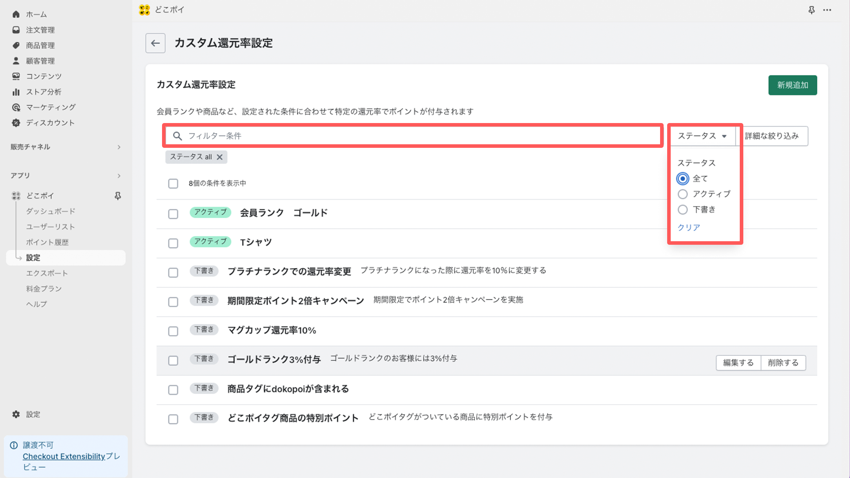Select 設定 under どこポイ in sidebar
The image size is (850, 478).
point(66,258)
